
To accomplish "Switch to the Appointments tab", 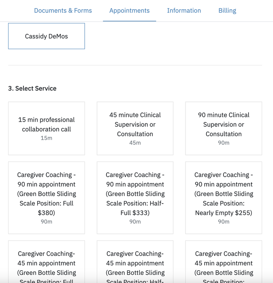I will [x=129, y=11].
